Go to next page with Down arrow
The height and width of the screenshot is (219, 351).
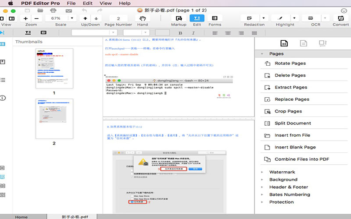tap(96, 18)
